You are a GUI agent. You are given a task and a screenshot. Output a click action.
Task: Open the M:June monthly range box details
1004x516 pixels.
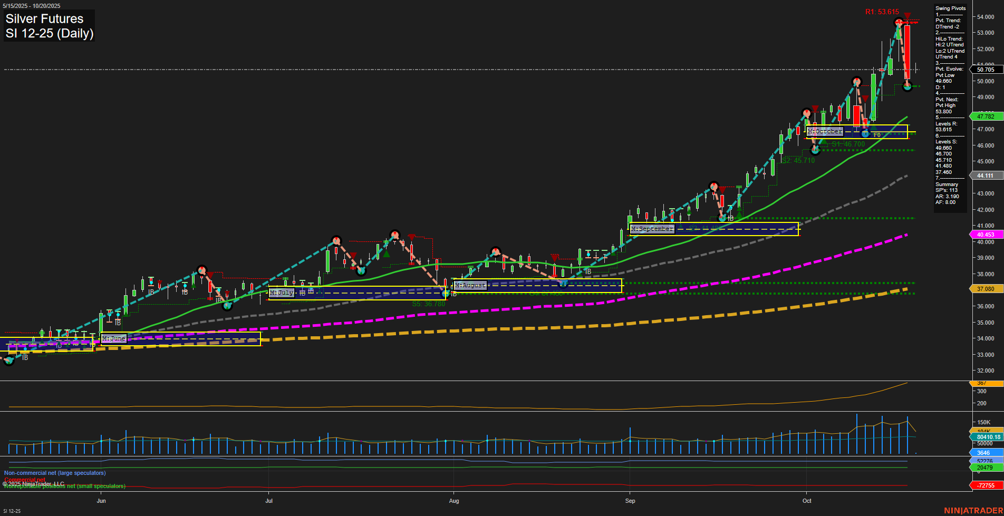point(114,338)
